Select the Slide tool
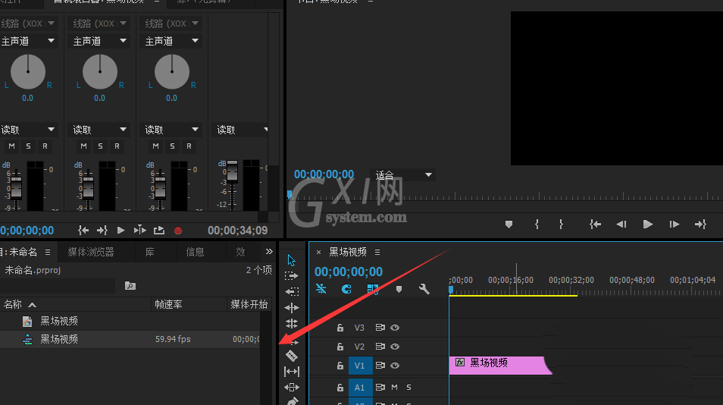Viewport: 723px width, 405px height. [x=292, y=387]
